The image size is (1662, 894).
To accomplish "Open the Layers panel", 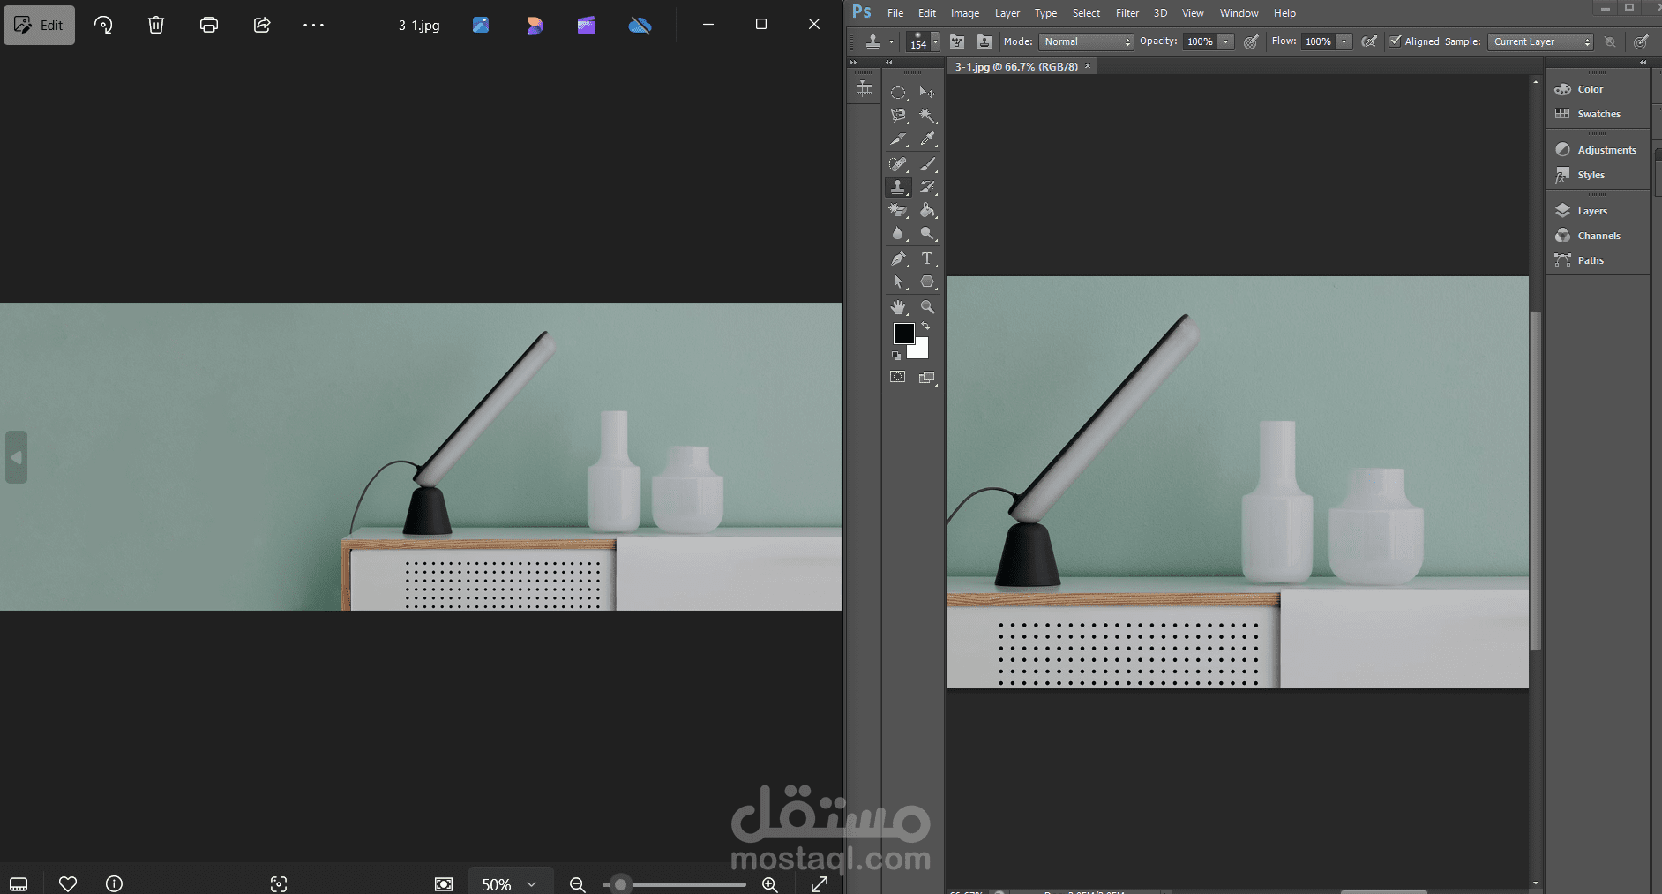I will [1591, 210].
